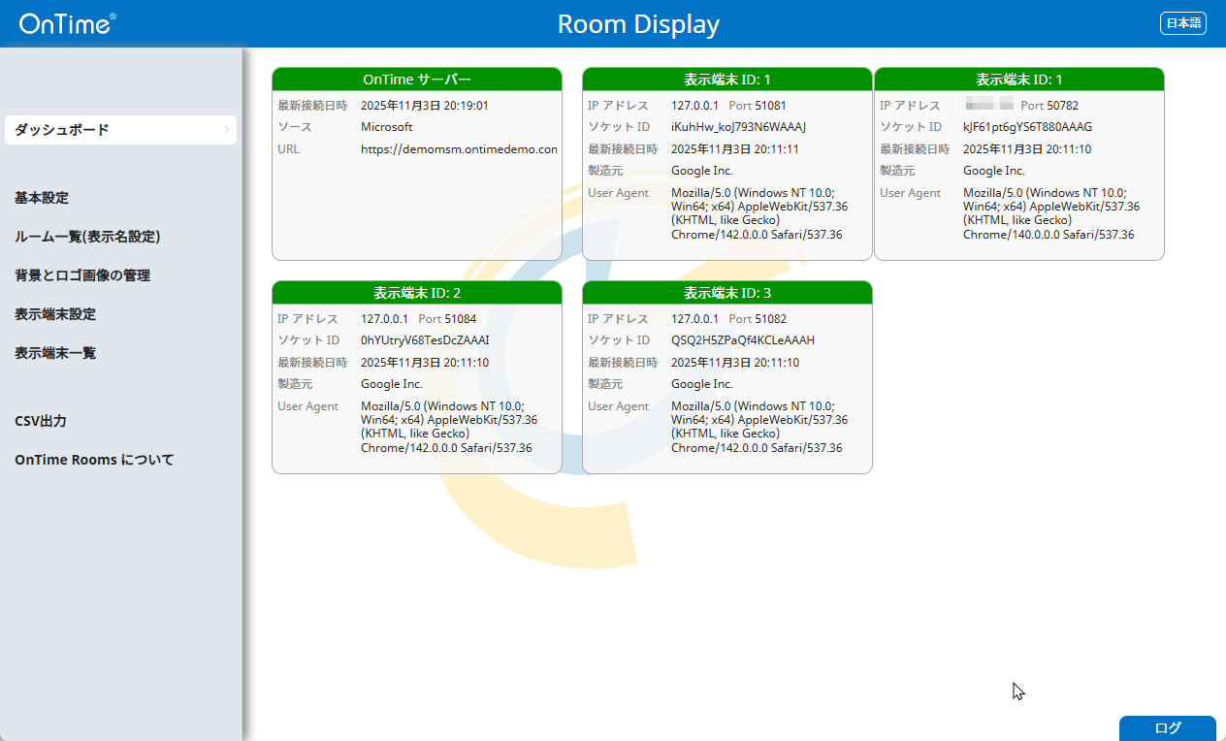
Task: Click socket ID iKuhHw_koJ793N6WAAAJ
Action: [739, 127]
